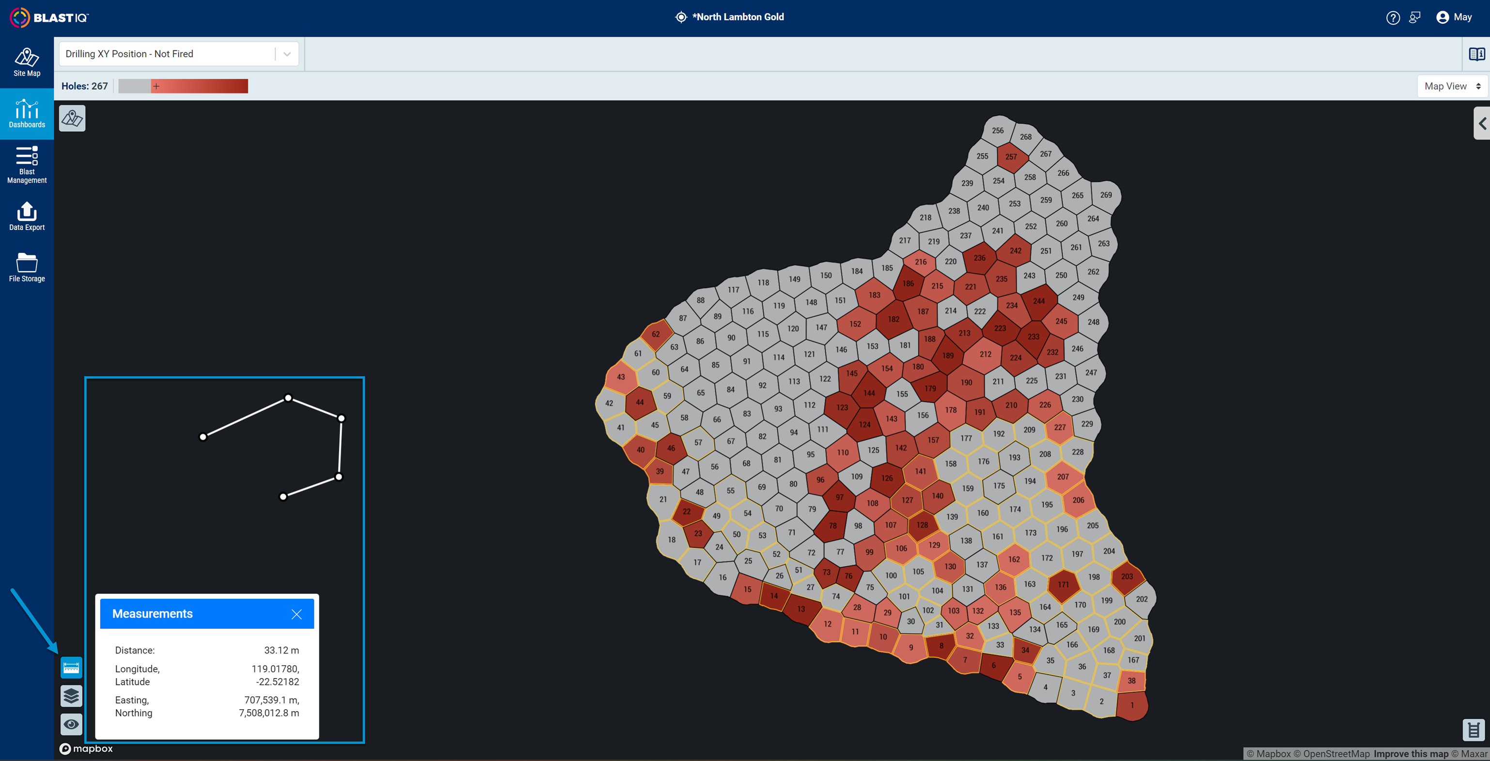Select hole 207 polygon
Image resolution: width=1490 pixels, height=761 pixels.
click(x=1063, y=477)
